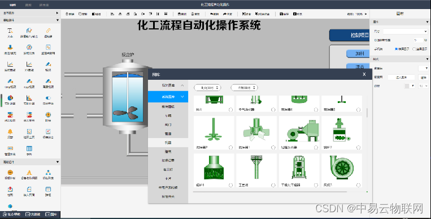The image size is (431, 219).
Task: Select radio for the star-shaped stirrer 2 card
Action: tap(230, 147)
